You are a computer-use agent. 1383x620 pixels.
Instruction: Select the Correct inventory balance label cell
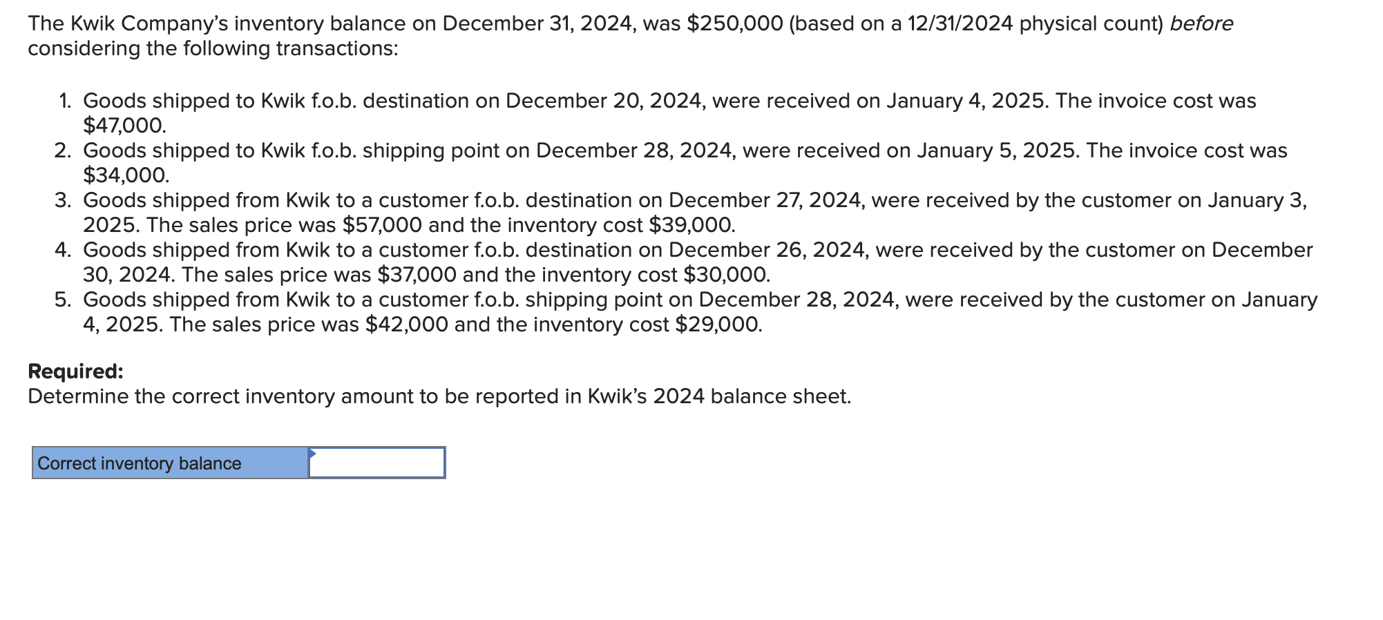click(170, 463)
